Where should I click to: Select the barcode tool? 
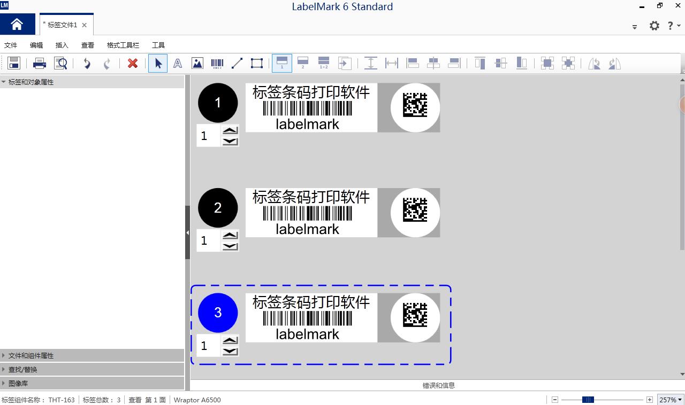pos(217,63)
